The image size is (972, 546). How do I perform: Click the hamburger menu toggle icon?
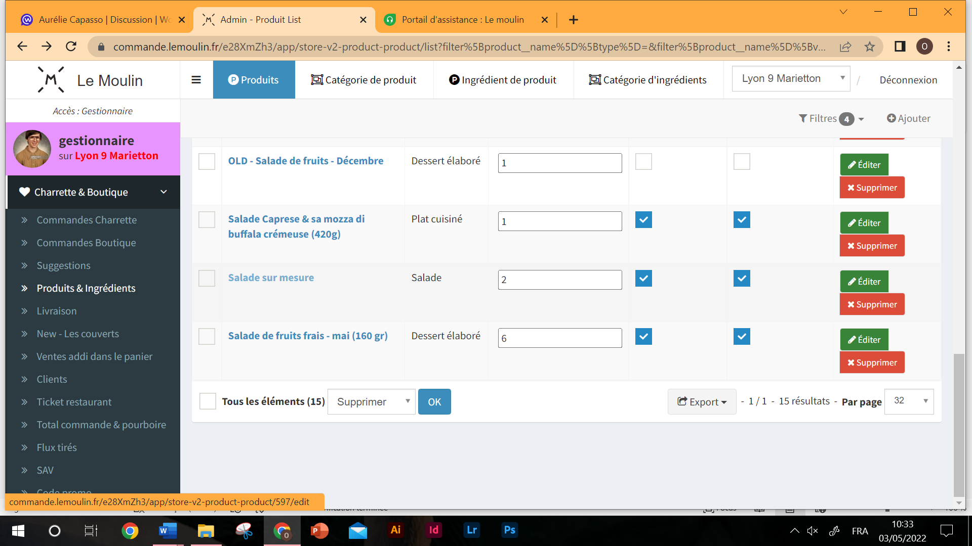click(x=196, y=80)
